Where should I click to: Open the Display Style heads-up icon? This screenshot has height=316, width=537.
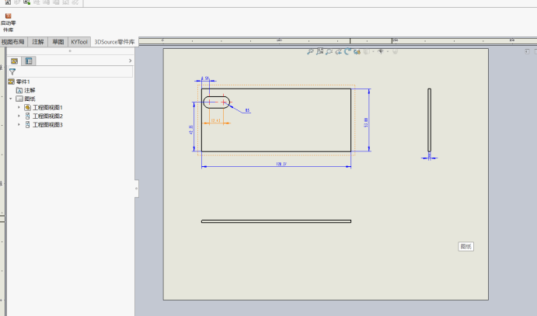coord(367,52)
